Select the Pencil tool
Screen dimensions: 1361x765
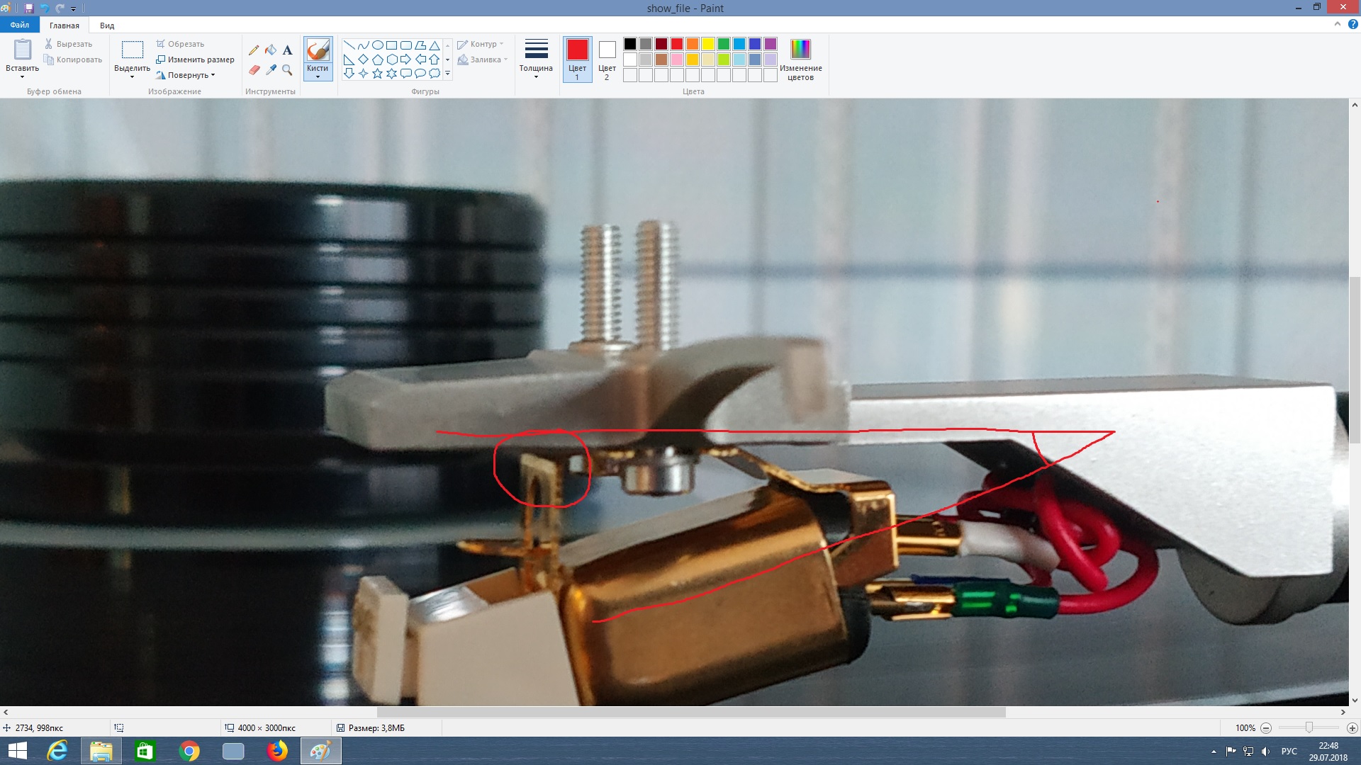click(254, 50)
